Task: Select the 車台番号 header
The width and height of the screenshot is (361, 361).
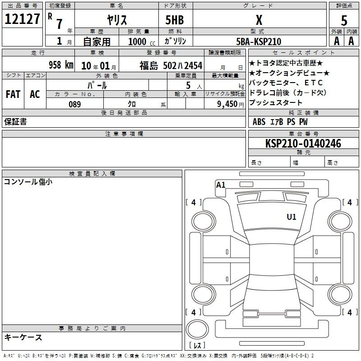Action: (x=303, y=134)
